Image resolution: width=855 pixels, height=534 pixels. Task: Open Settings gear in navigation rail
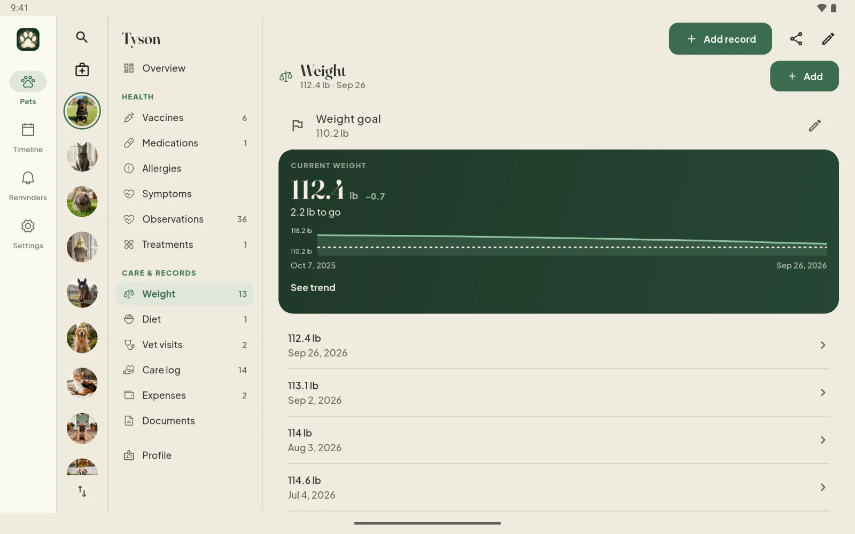28,234
